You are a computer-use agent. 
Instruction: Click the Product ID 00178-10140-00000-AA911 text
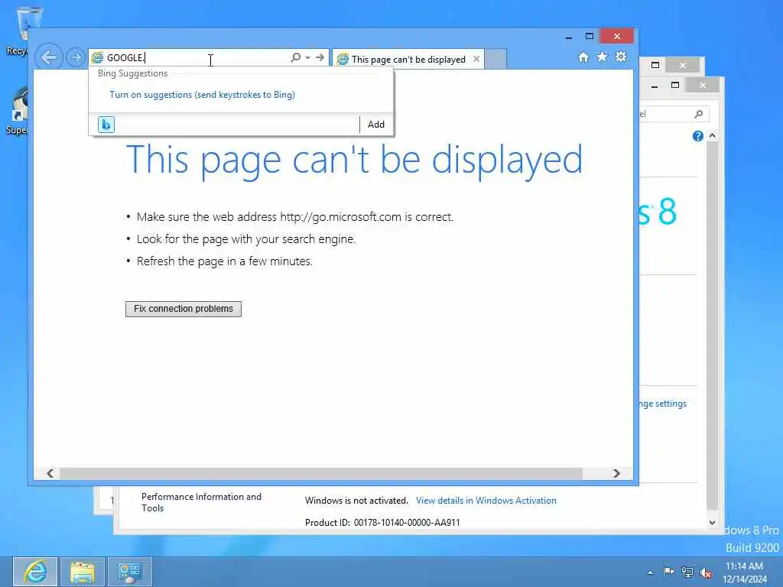point(382,523)
